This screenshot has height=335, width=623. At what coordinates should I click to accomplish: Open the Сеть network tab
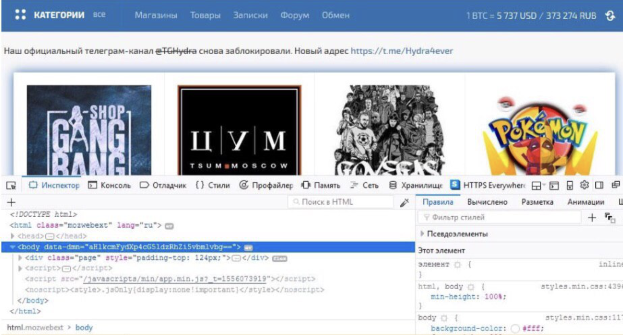(x=364, y=185)
